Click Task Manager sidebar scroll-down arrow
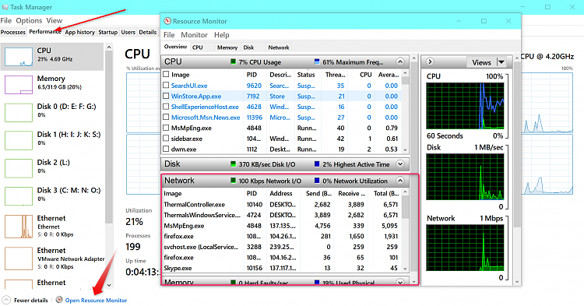The width and height of the screenshot is (584, 306). pyautogui.click(x=109, y=285)
